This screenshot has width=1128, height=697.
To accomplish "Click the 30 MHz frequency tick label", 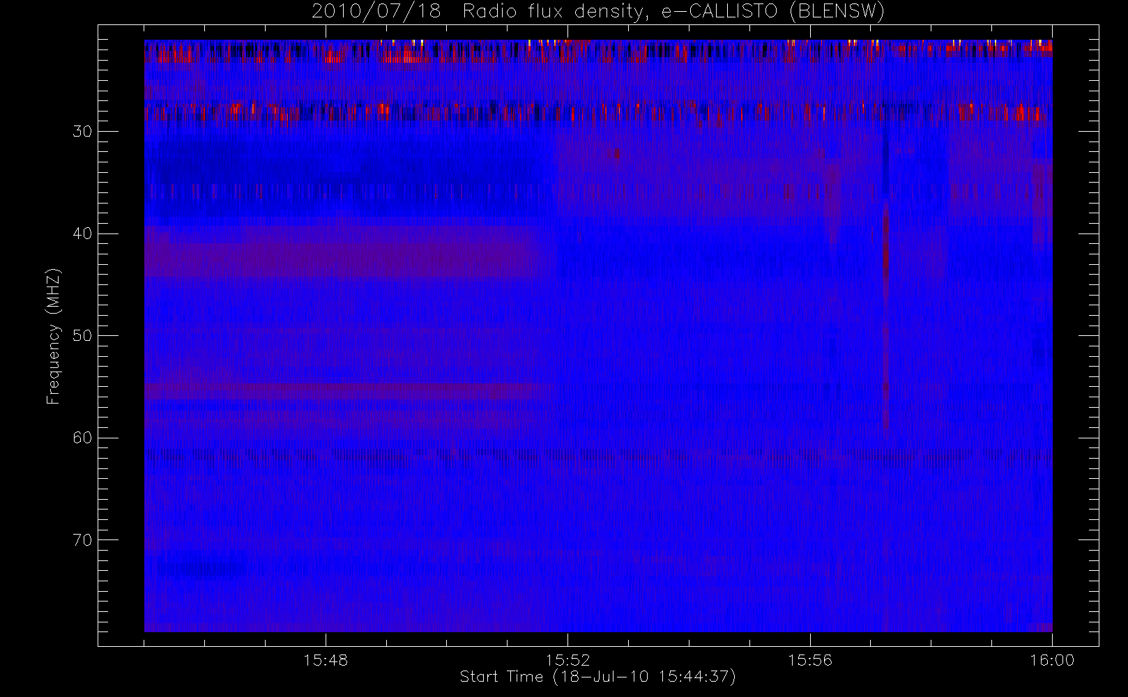I will 82,131.
